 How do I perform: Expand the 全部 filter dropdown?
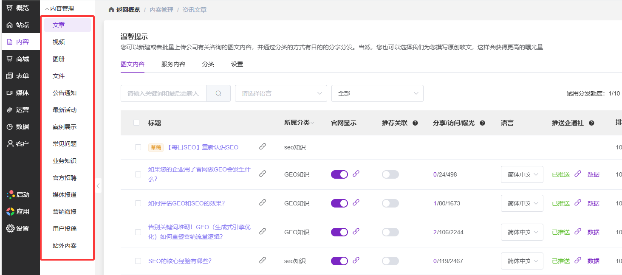377,93
